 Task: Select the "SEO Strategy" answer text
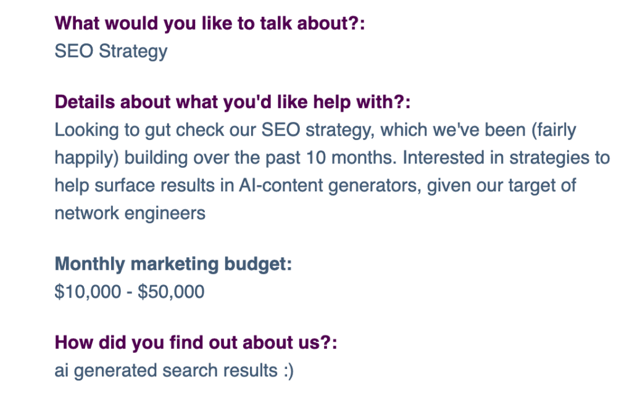pyautogui.click(x=111, y=52)
